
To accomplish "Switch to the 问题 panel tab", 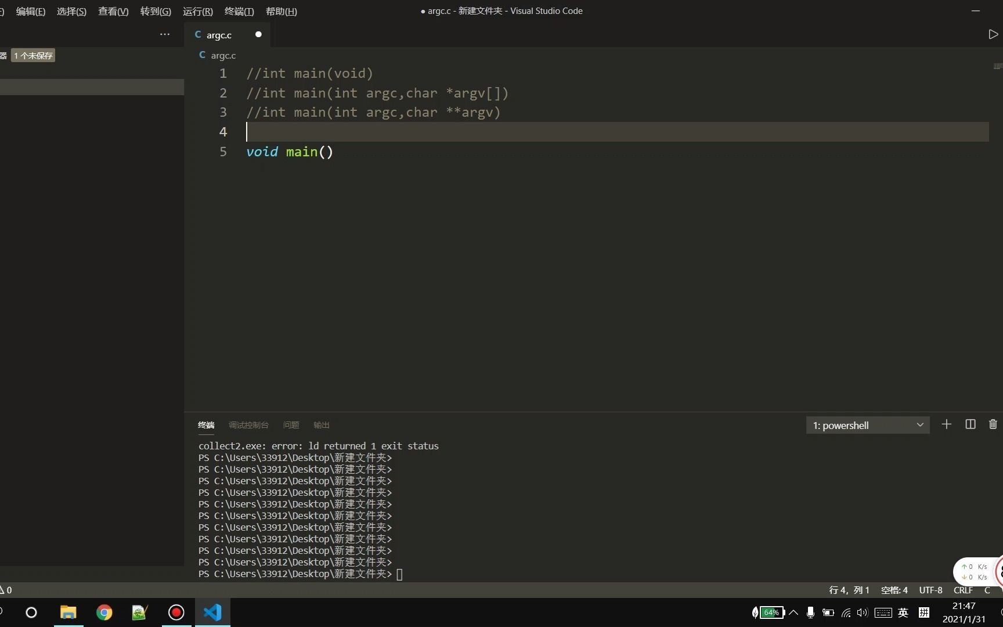I will [x=291, y=425].
